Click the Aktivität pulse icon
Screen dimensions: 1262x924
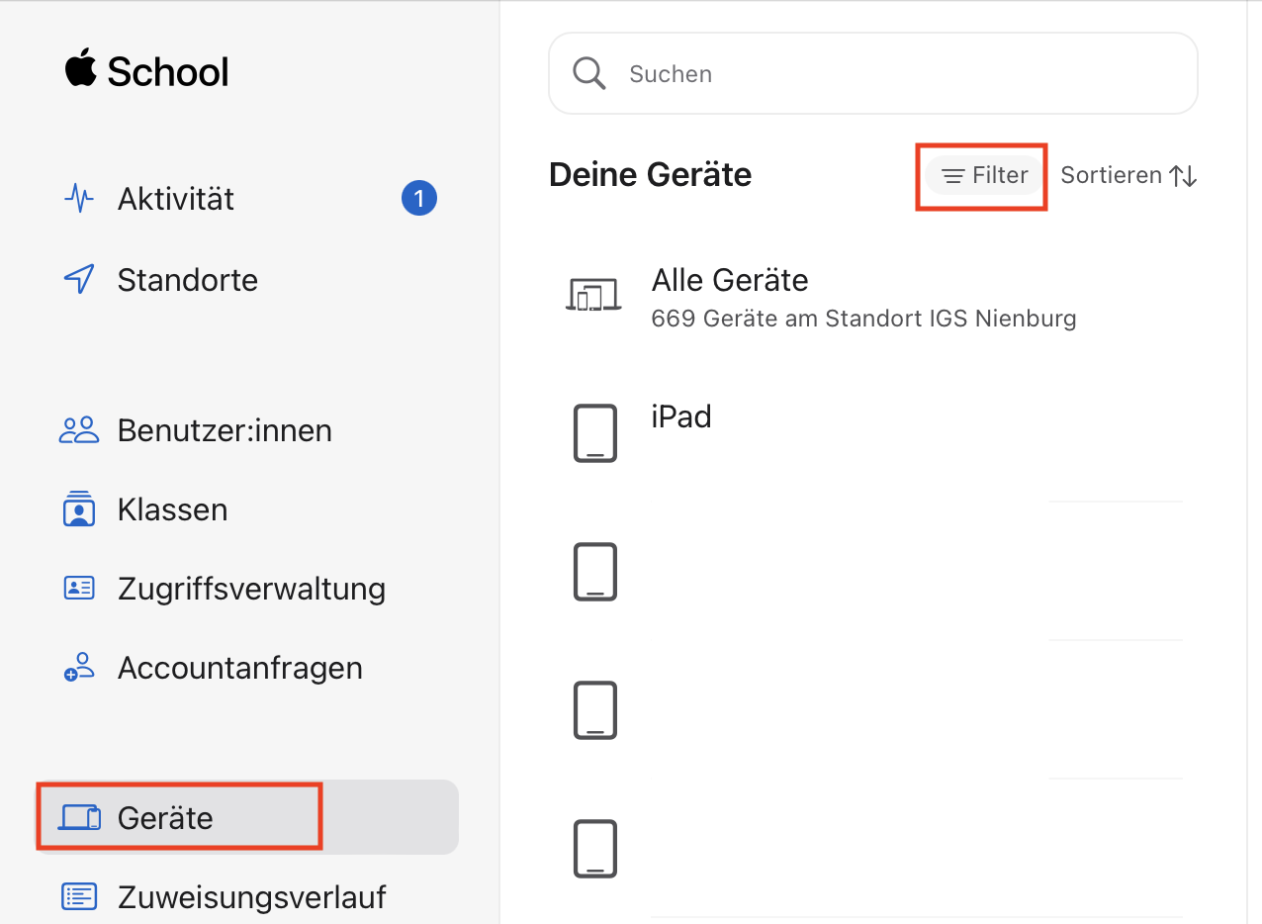pos(79,199)
